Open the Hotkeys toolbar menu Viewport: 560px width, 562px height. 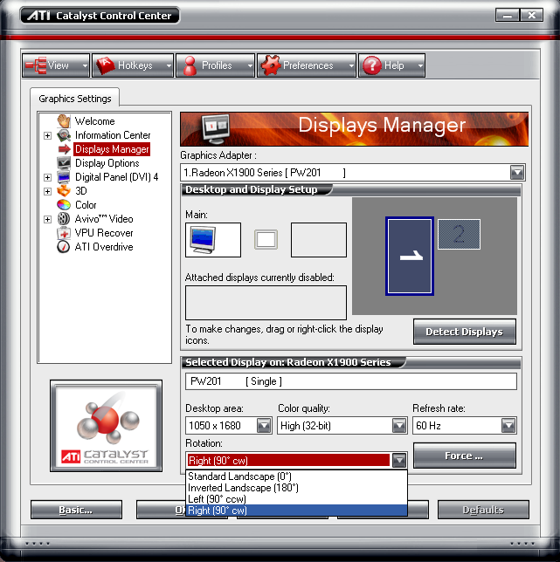click(x=133, y=65)
